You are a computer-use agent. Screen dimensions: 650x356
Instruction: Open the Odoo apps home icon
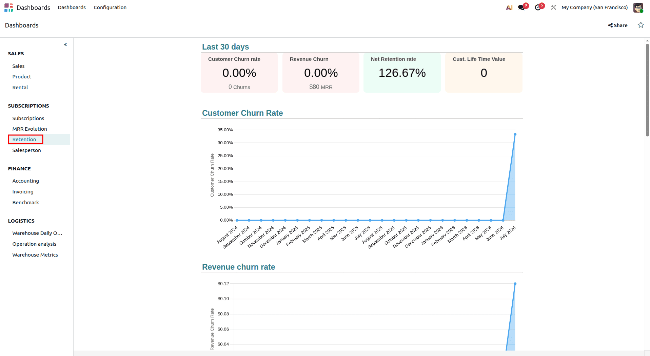point(8,7)
